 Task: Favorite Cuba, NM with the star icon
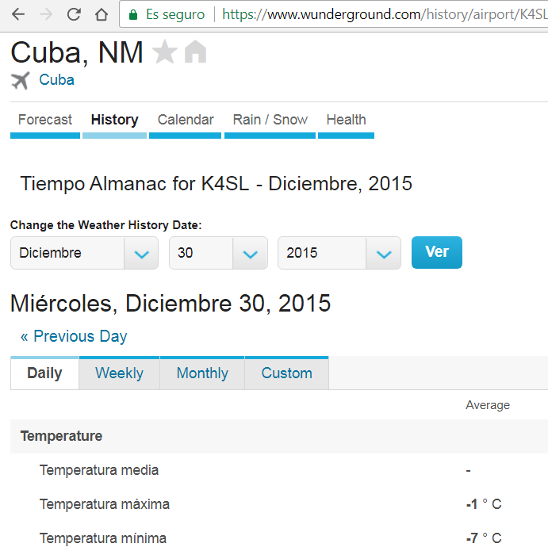[165, 52]
